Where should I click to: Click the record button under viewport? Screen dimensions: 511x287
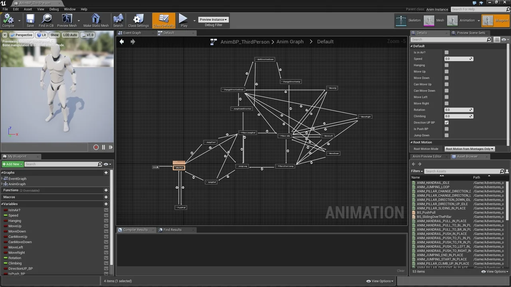[96, 147]
